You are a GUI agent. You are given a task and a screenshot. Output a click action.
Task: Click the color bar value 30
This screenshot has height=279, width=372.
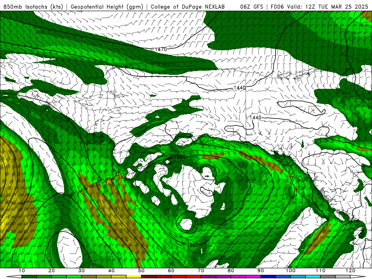tap(81, 271)
